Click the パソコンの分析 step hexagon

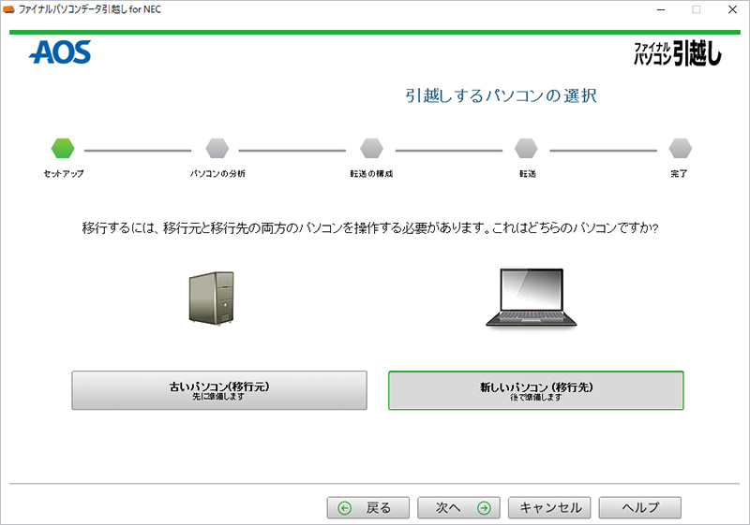[217, 148]
